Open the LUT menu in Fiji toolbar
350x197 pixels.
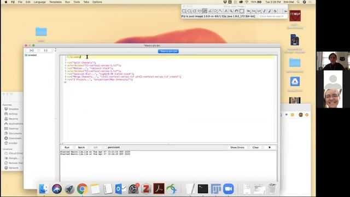[259, 11]
